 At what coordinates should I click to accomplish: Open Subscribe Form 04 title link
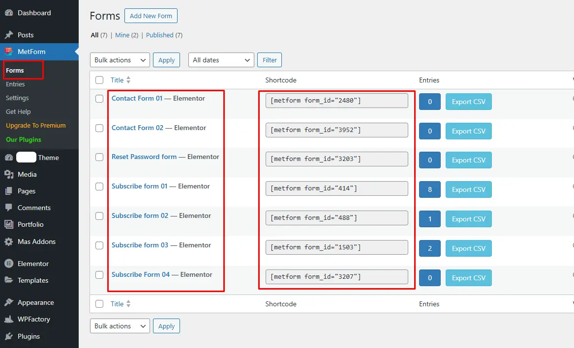click(x=141, y=274)
